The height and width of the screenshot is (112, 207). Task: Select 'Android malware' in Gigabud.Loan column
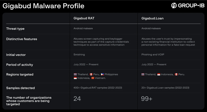point(151,28)
